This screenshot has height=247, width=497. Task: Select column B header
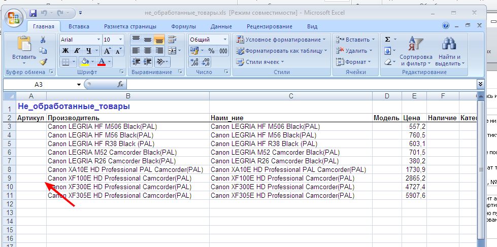coord(128,96)
